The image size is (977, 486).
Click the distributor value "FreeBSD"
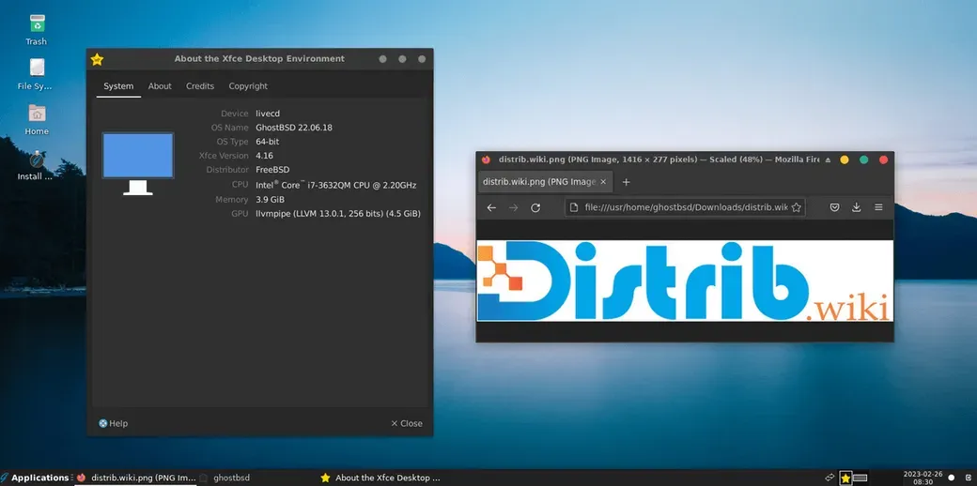pos(272,169)
